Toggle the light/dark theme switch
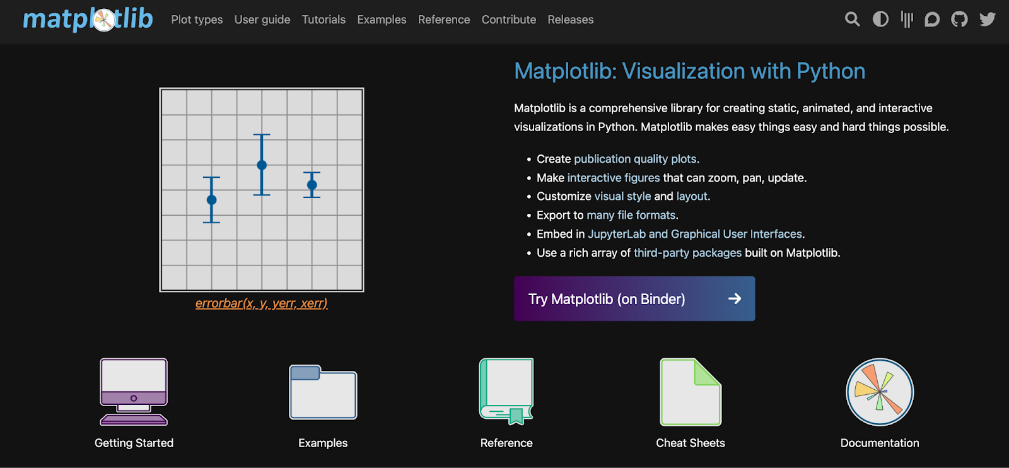Screen dimensions: 1009x468 [x=880, y=20]
